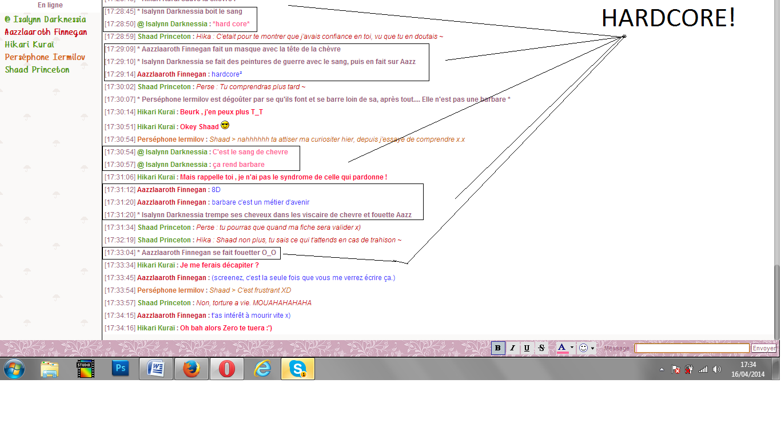Open Microsoft Word from the taskbar
The image size is (781, 439).
(156, 369)
